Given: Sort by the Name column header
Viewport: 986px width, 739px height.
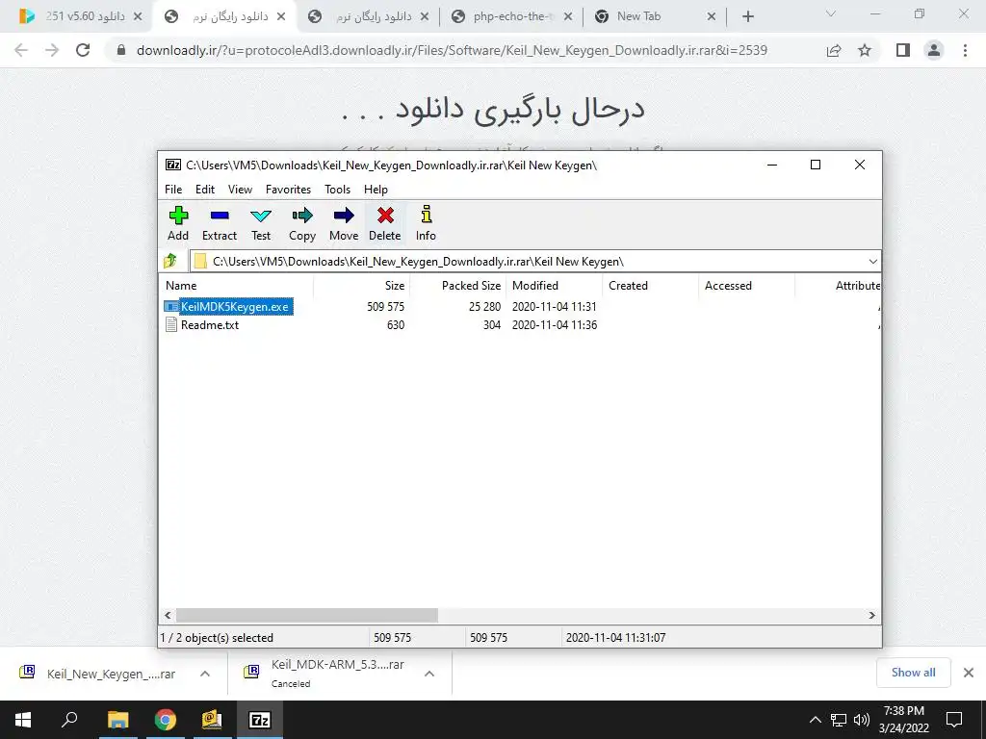Looking at the screenshot, I should point(236,285).
